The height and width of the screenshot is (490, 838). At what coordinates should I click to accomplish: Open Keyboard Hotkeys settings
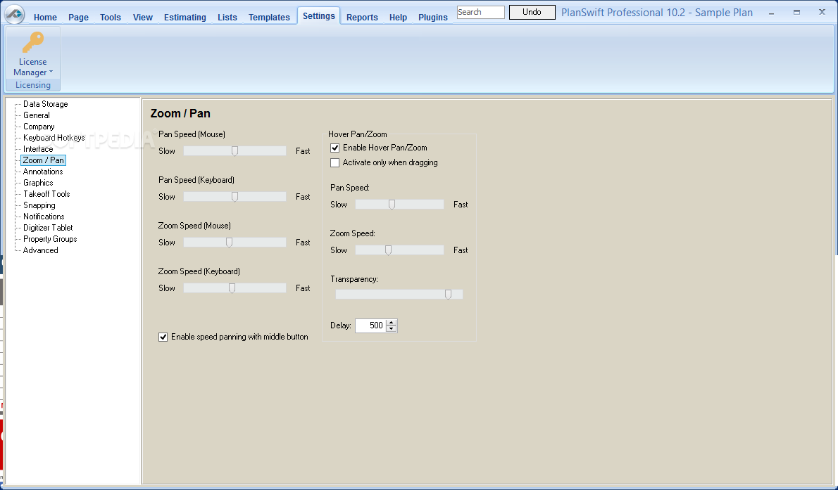(54, 138)
